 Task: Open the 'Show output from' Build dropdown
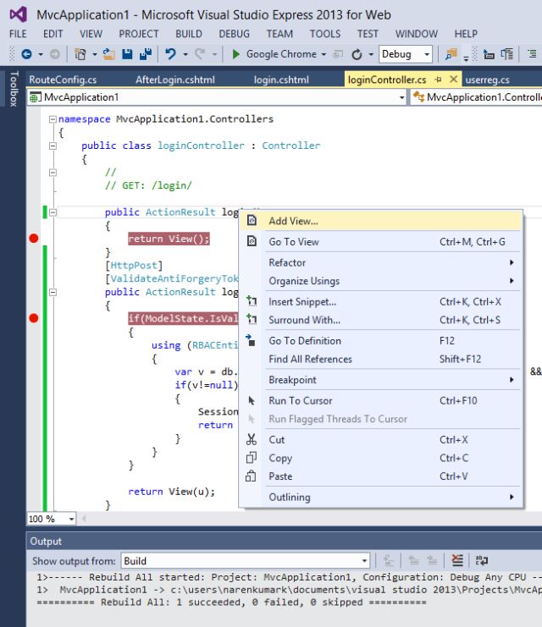pos(364,560)
